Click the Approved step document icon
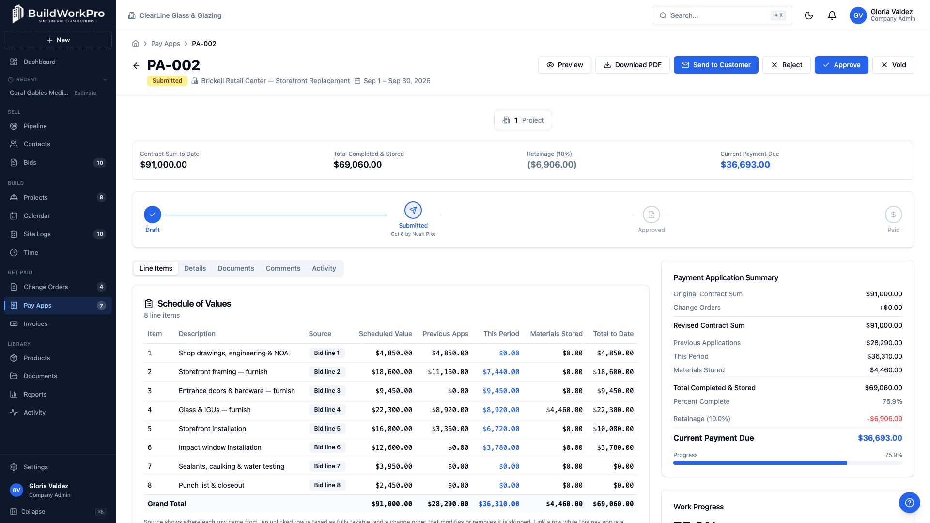Viewport: 930px width, 523px height. click(x=651, y=215)
